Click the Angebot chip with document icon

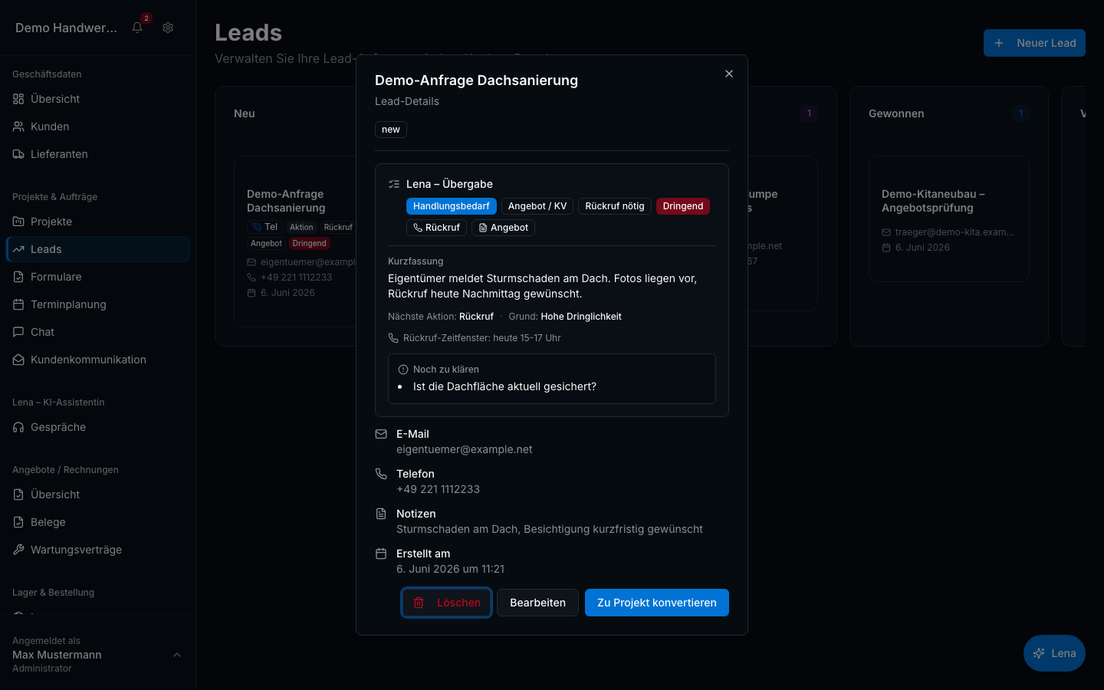point(503,228)
